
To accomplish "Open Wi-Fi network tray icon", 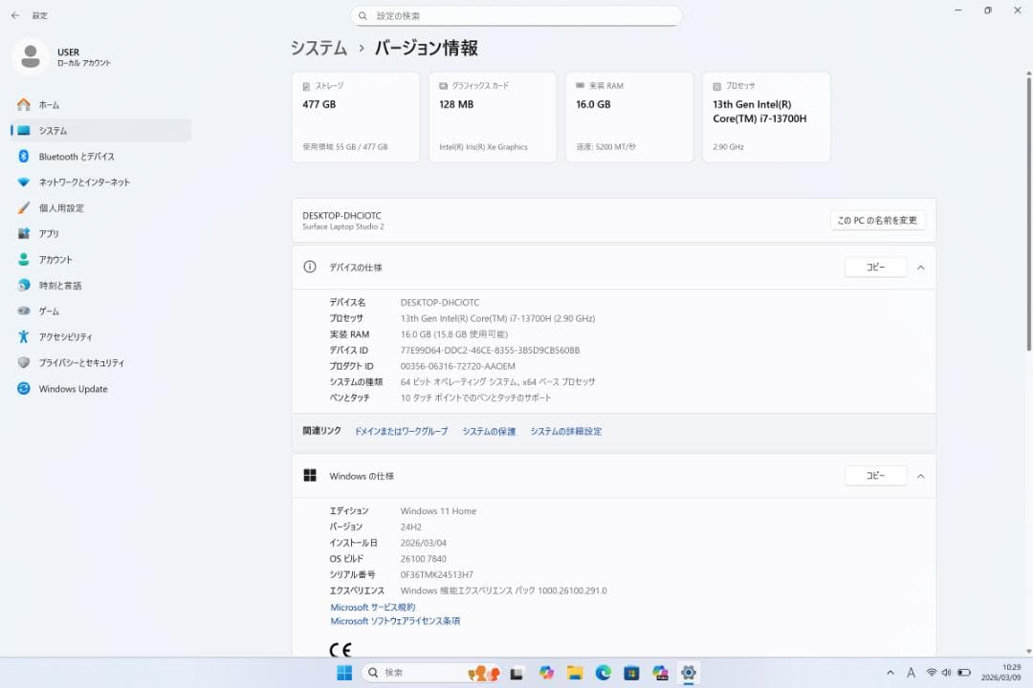I will tap(932, 672).
